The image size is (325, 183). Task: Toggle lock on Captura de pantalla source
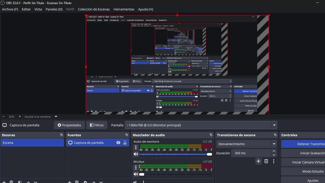[125, 143]
